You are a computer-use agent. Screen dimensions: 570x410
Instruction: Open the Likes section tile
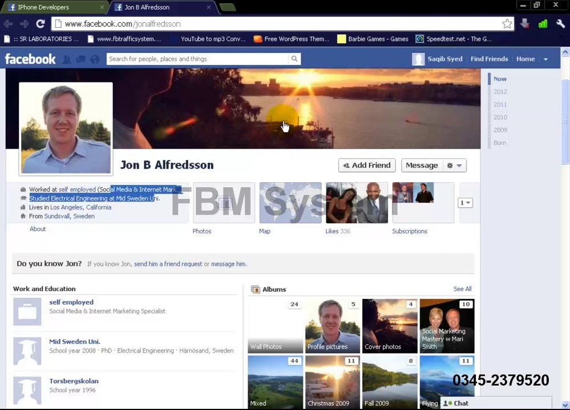(357, 203)
